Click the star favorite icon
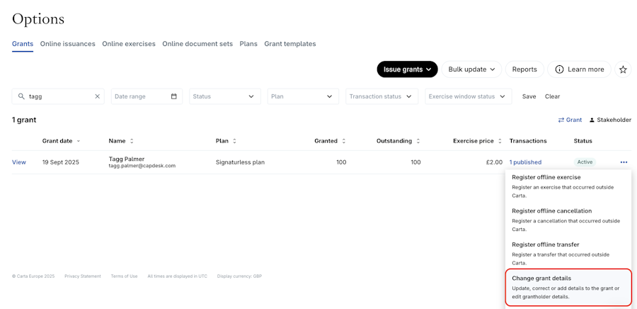Screen dimensions: 637x309 [623, 69]
